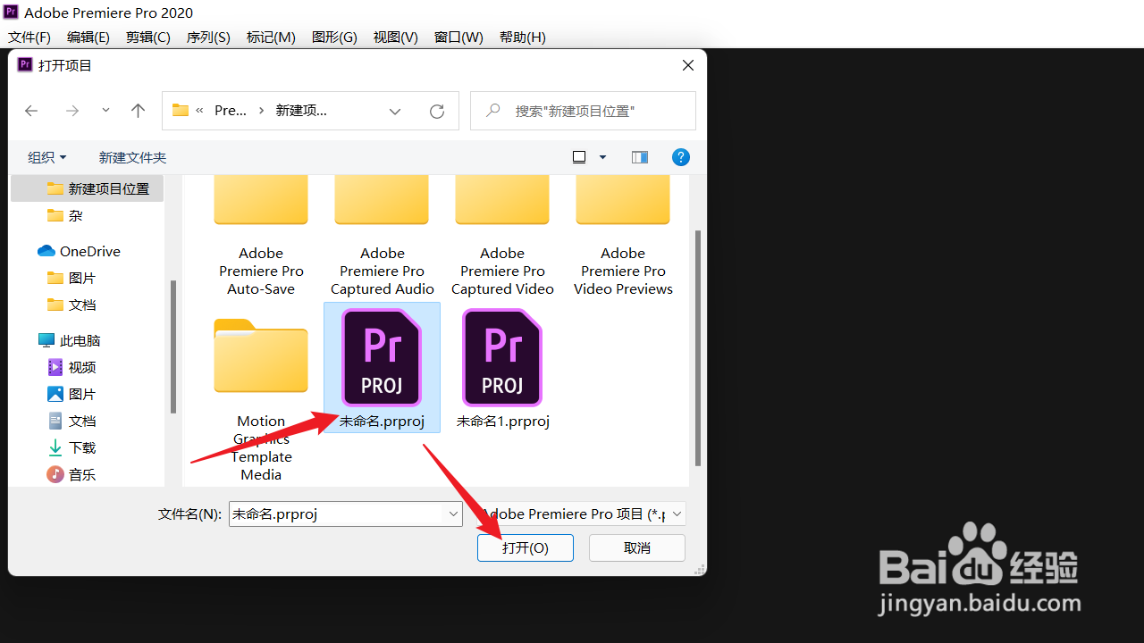Click the Adobe Premiere Pro title bar icon
This screenshot has width=1144, height=643.
pos(11,13)
